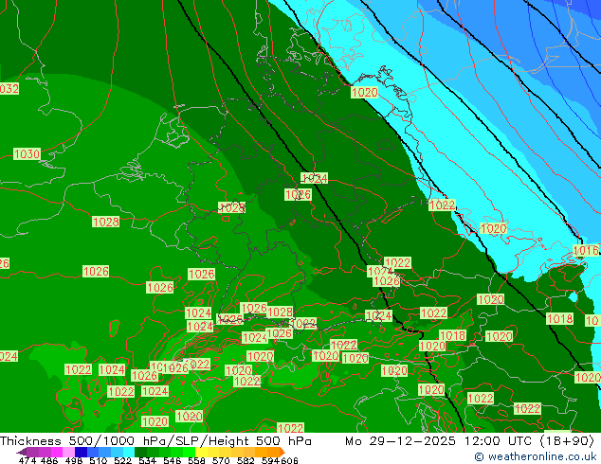Viewport: 601px width, 464px height.
Task: Click the bright magenta legend swatch
Action: [x=57, y=453]
